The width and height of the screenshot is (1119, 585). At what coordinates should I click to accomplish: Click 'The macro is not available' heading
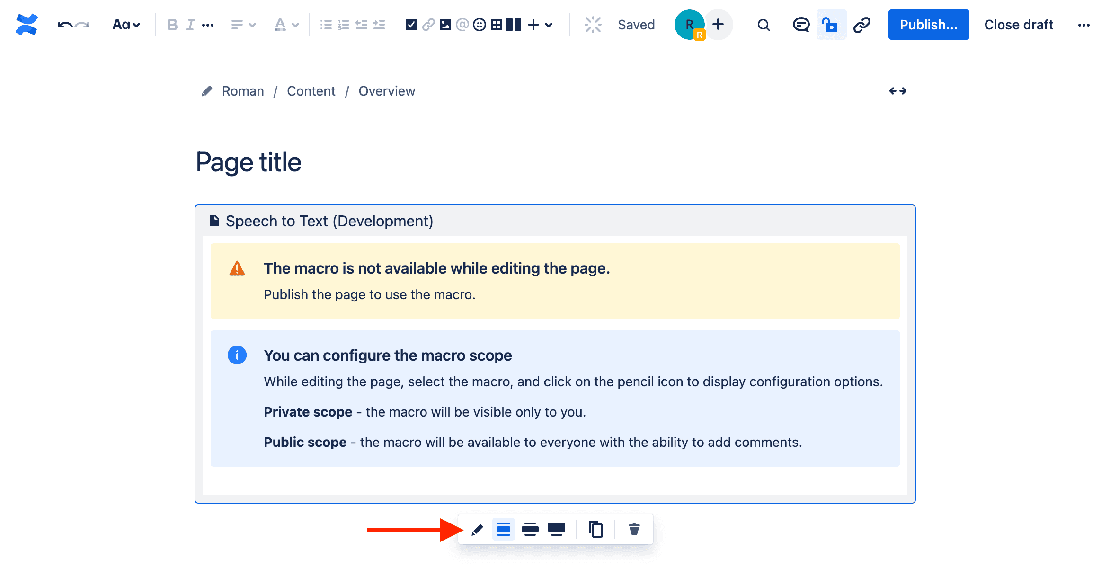coord(437,268)
